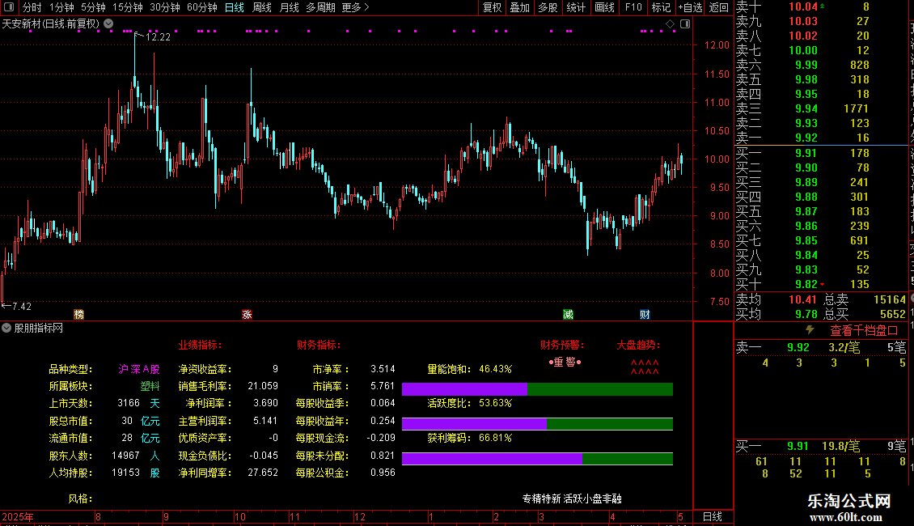Click the 日线 label at bottom right
Image resolution: width=914 pixels, height=526 pixels.
coord(713,516)
